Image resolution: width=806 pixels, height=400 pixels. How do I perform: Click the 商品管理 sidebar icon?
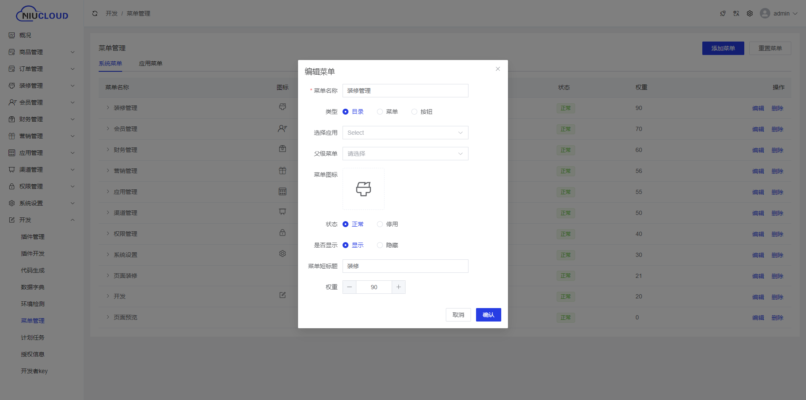(x=12, y=52)
